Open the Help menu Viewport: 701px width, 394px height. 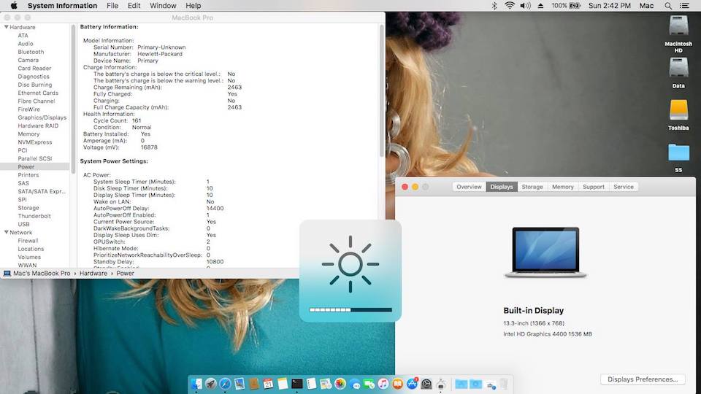pyautogui.click(x=193, y=6)
